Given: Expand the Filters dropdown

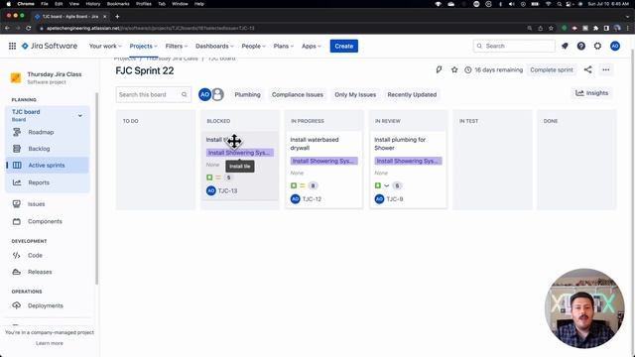Looking at the screenshot, I should pos(177,47).
